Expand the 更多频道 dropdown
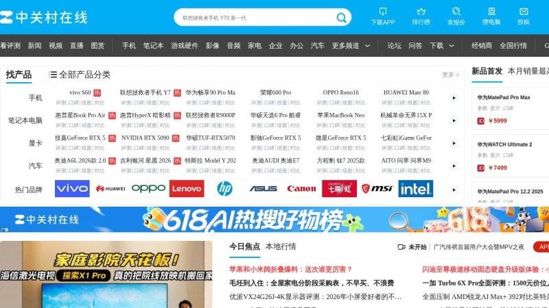The height and width of the screenshot is (308, 549). (x=368, y=46)
